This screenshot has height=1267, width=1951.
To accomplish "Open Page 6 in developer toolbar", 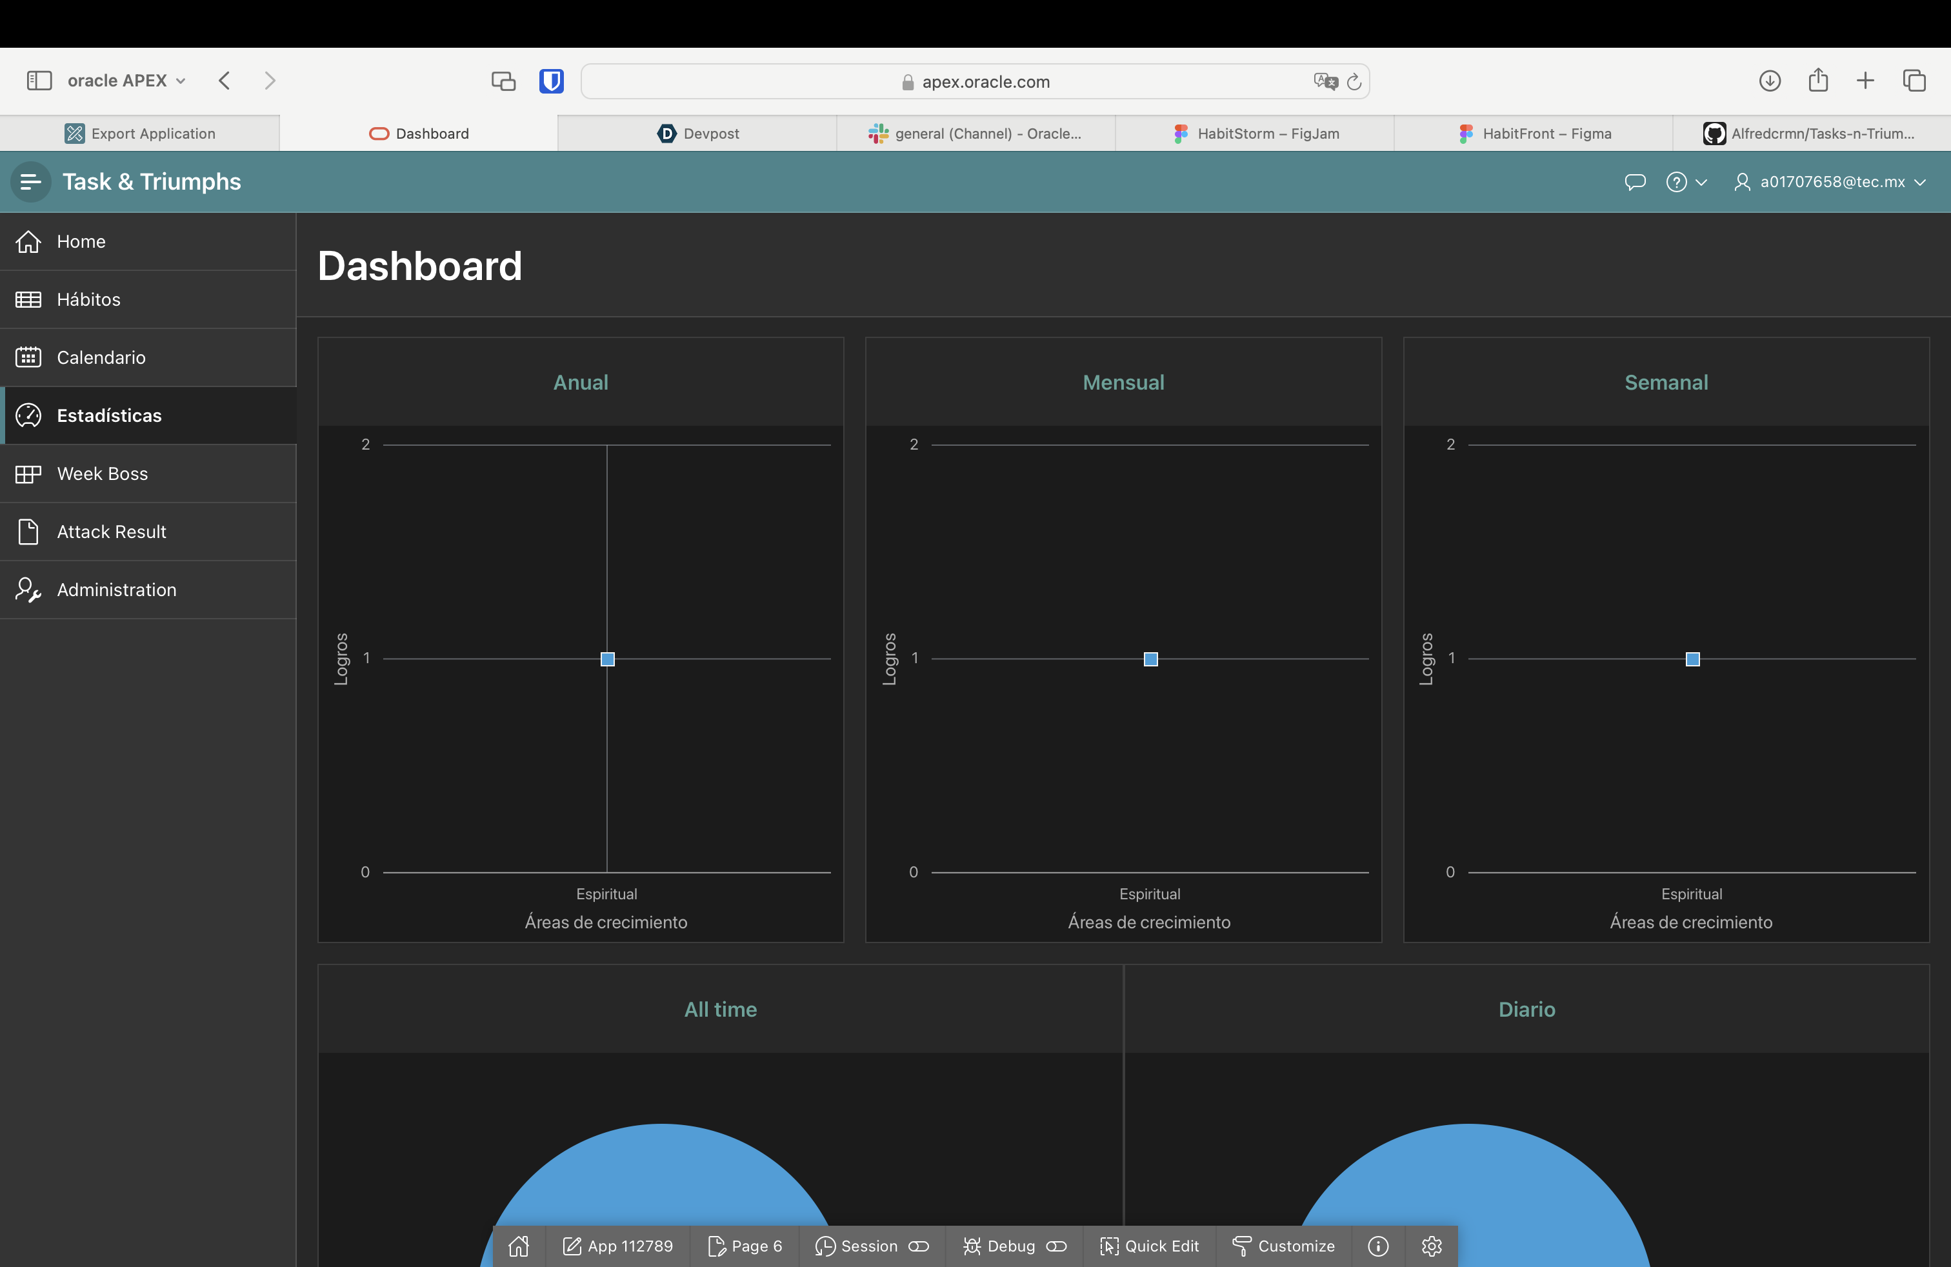I will coord(745,1246).
